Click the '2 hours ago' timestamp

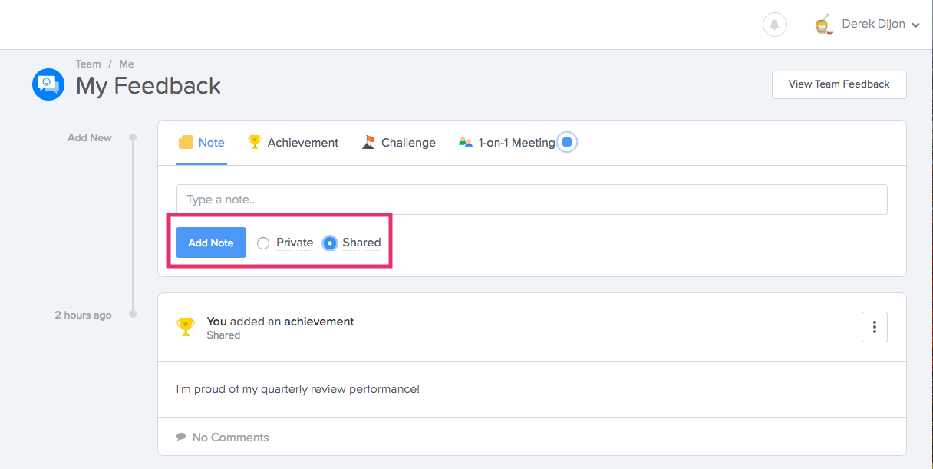coord(83,315)
